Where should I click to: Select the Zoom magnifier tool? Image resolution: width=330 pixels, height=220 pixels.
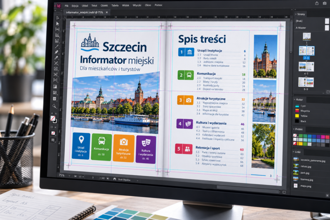(54, 106)
